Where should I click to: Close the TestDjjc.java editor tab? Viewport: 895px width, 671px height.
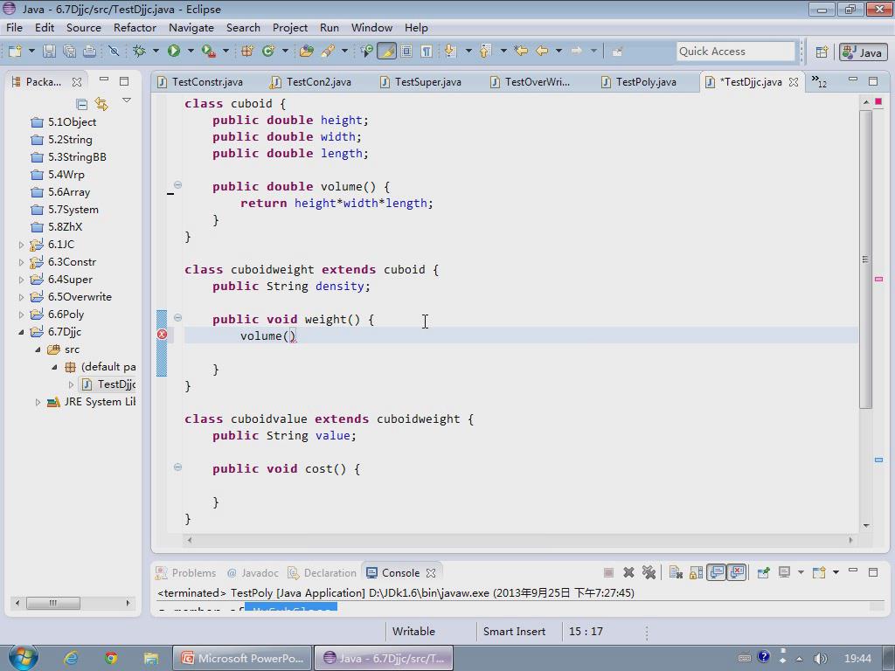794,82
